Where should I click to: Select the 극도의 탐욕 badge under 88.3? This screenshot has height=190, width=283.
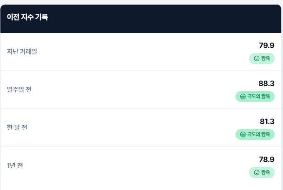point(255,96)
